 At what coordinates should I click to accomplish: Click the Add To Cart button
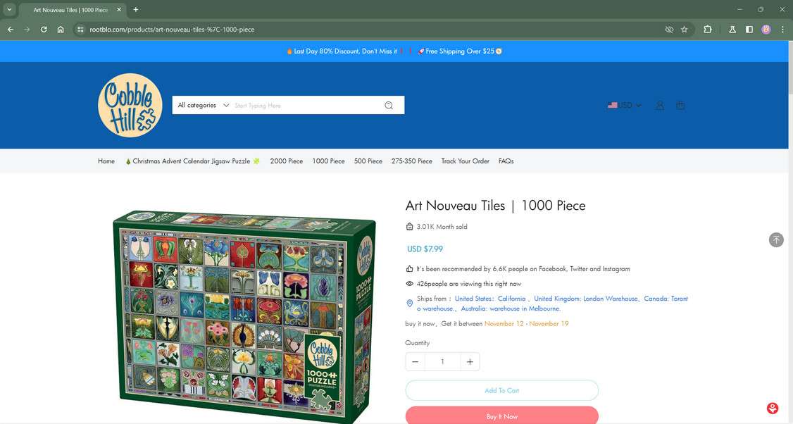coord(501,391)
